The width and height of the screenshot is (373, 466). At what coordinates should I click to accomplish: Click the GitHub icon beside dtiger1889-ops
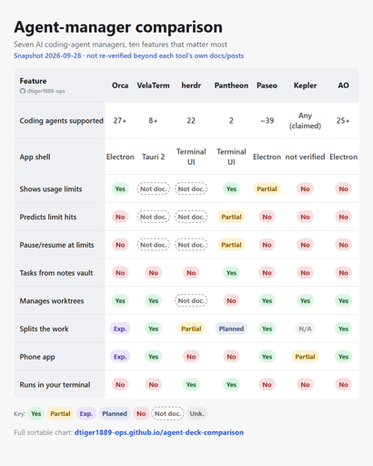pos(23,91)
